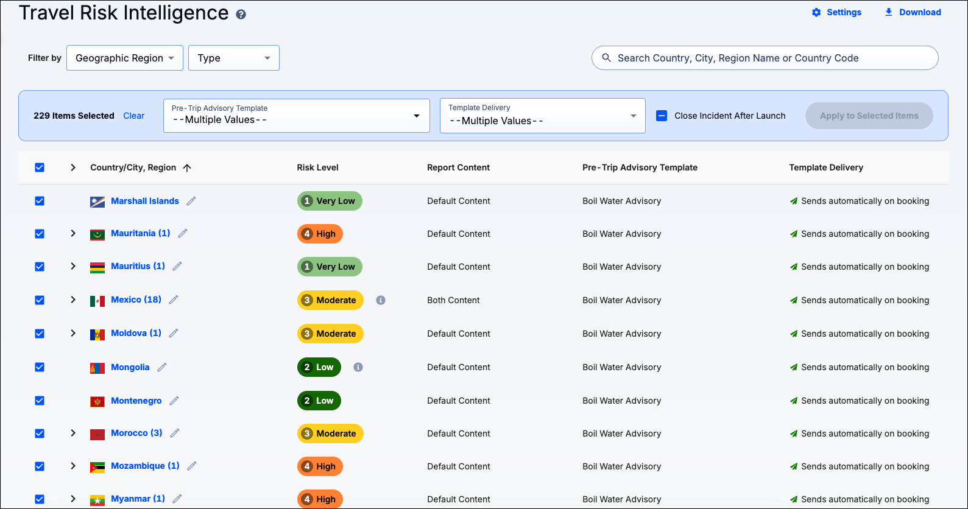968x509 pixels.
Task: Deselect the Mauritius row checkbox
Action: [40, 267]
